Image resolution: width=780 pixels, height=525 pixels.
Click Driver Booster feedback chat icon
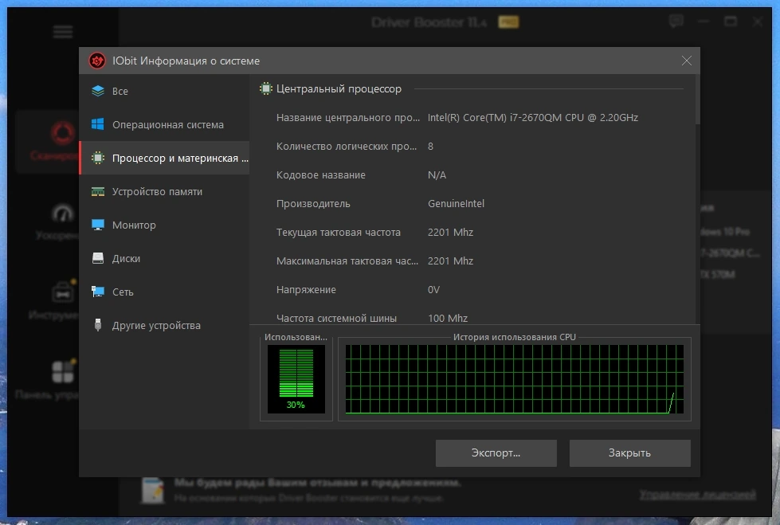[x=676, y=22]
